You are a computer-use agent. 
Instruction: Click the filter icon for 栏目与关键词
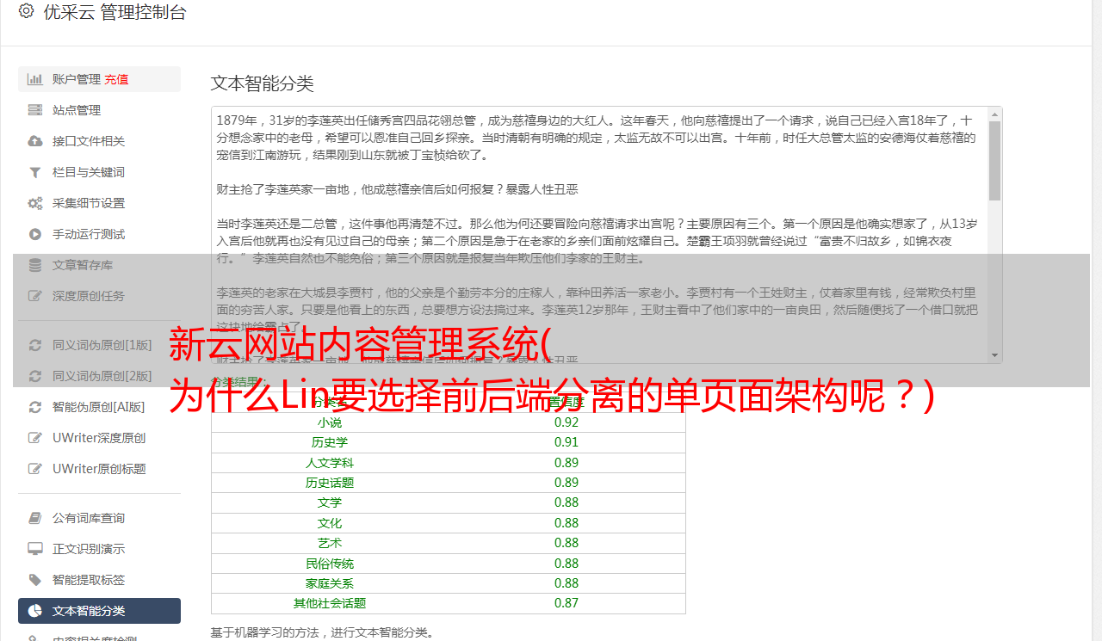click(35, 172)
